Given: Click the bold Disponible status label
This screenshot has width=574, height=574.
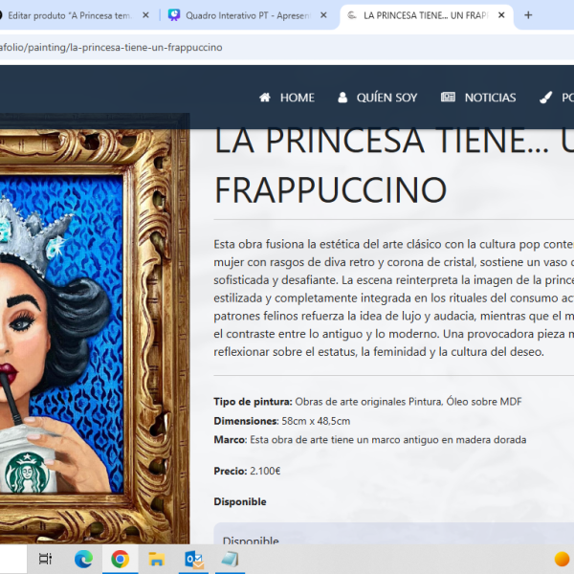Looking at the screenshot, I should pyautogui.click(x=240, y=501).
